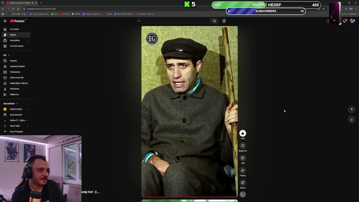Open the browser tab search dropdown
Screen dimensions: 359x202
3,3
